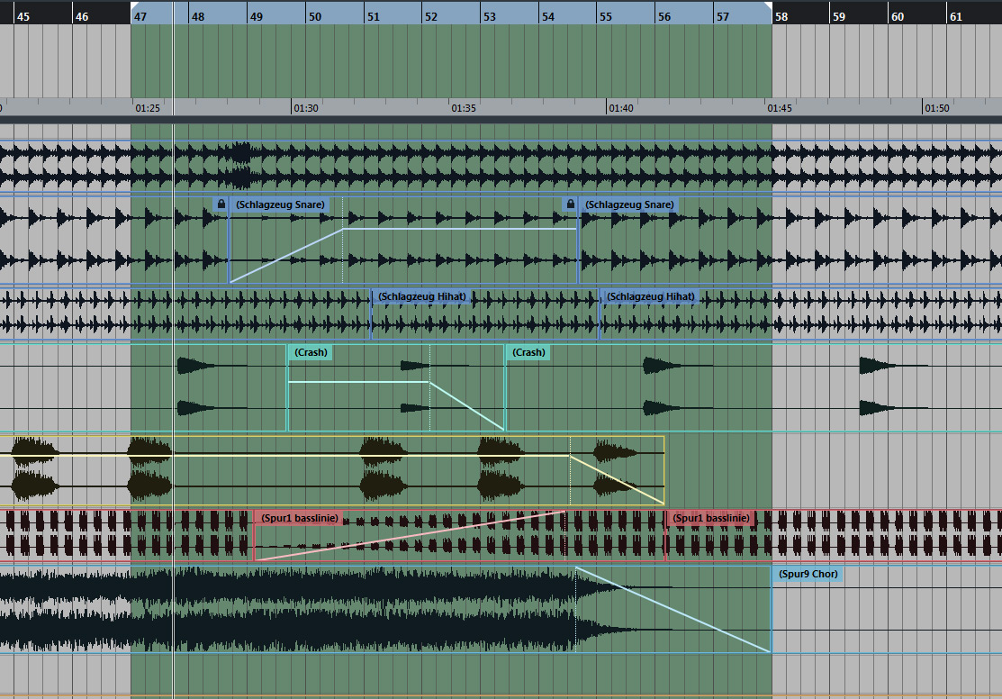Image resolution: width=1002 pixels, height=699 pixels.
Task: Click bar number 45 in the ruler
Action: 23,16
